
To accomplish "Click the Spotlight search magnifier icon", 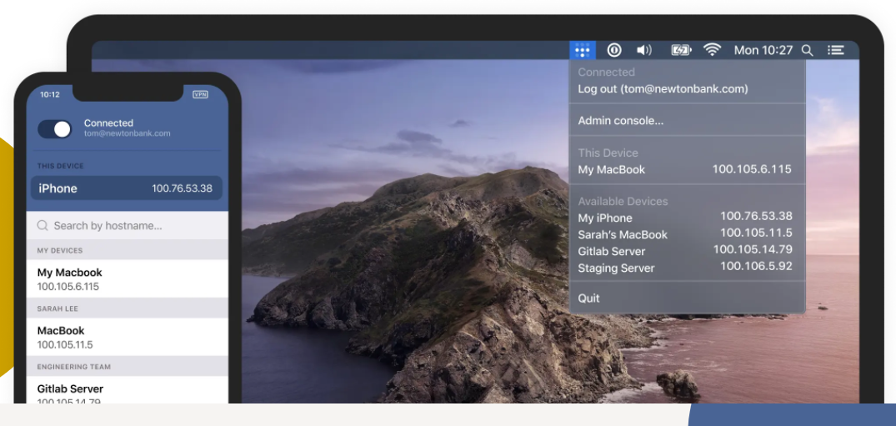I will (808, 50).
